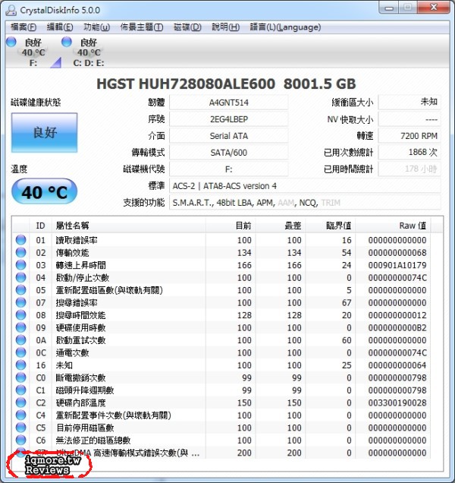Click status orb for attribute 05 重新配置磁區數
The width and height of the screenshot is (455, 483).
pyautogui.click(x=21, y=289)
